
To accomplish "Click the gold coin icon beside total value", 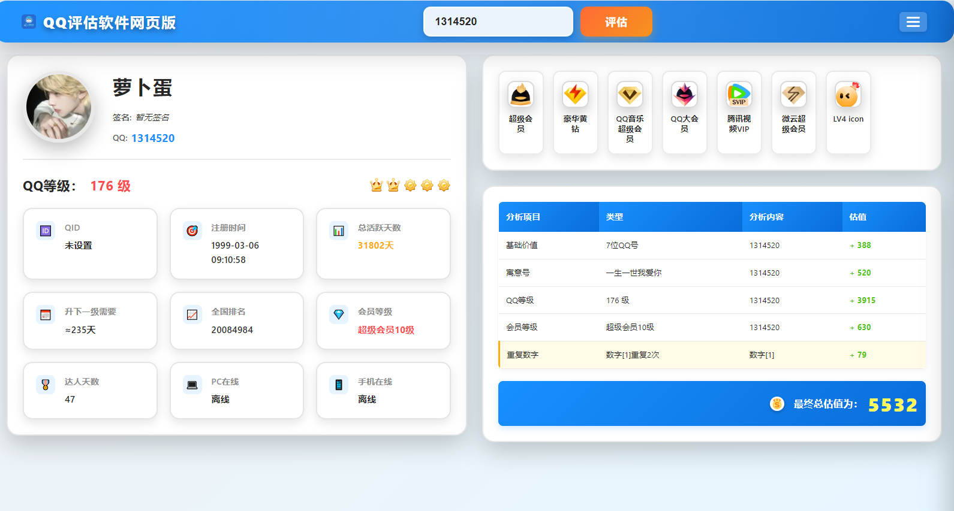I will click(777, 404).
